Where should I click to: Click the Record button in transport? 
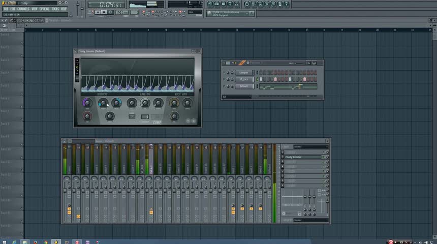pos(111,12)
